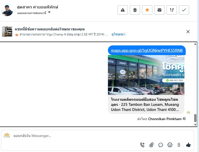
Task: Dismiss the ad reply banner with X
Action: 188,32
